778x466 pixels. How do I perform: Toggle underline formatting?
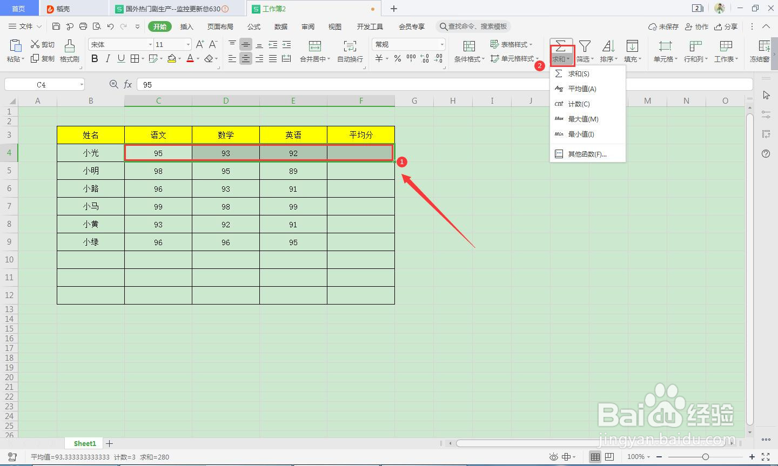[x=120, y=59]
